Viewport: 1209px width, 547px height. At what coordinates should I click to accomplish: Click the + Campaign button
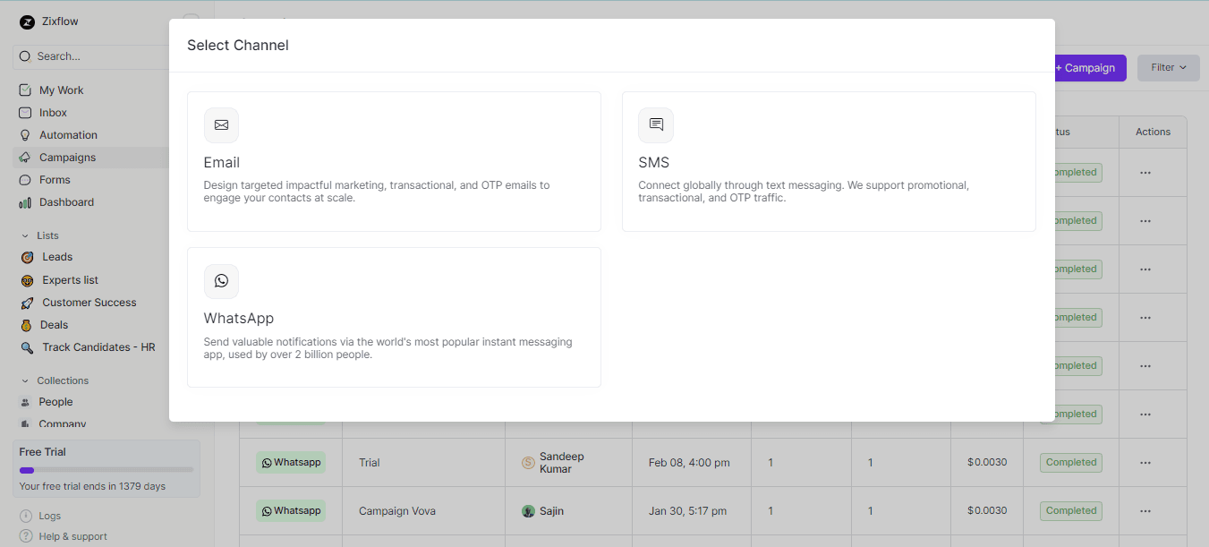click(x=1086, y=67)
